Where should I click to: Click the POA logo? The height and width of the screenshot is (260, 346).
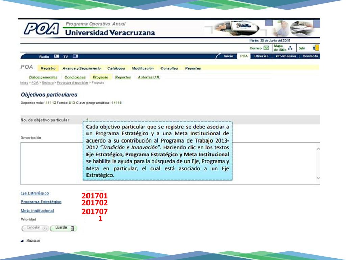(x=42, y=29)
